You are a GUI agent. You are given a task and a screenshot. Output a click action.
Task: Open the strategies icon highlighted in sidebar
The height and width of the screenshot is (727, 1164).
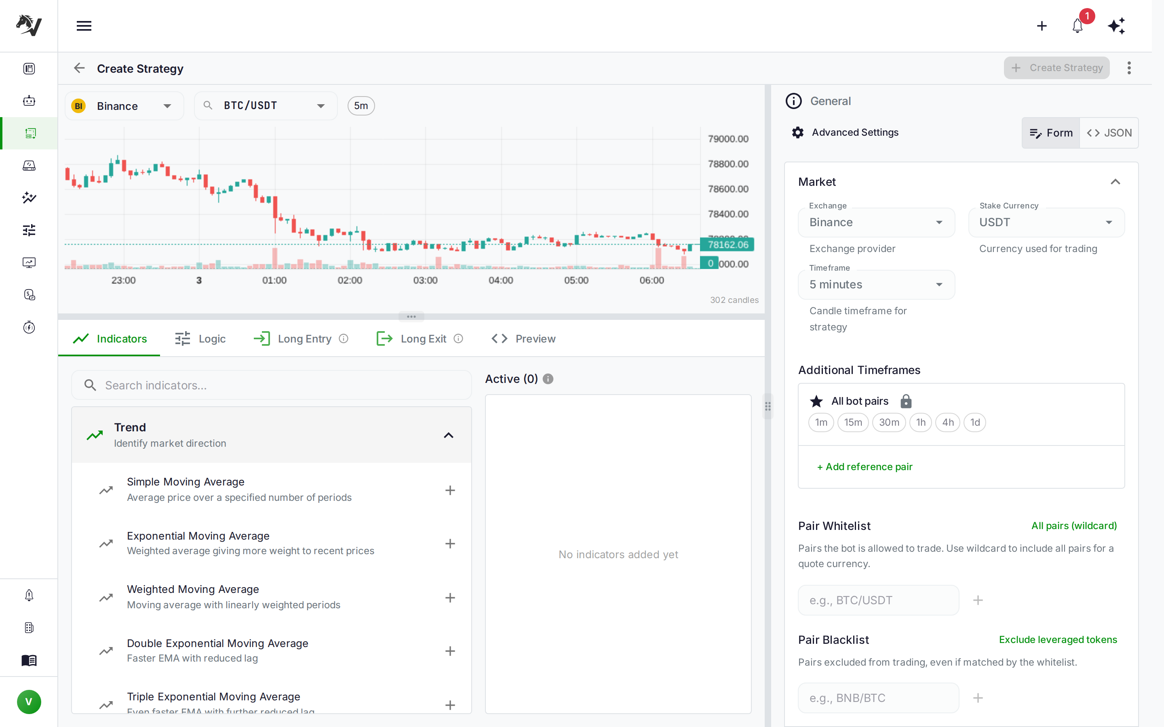click(x=30, y=133)
